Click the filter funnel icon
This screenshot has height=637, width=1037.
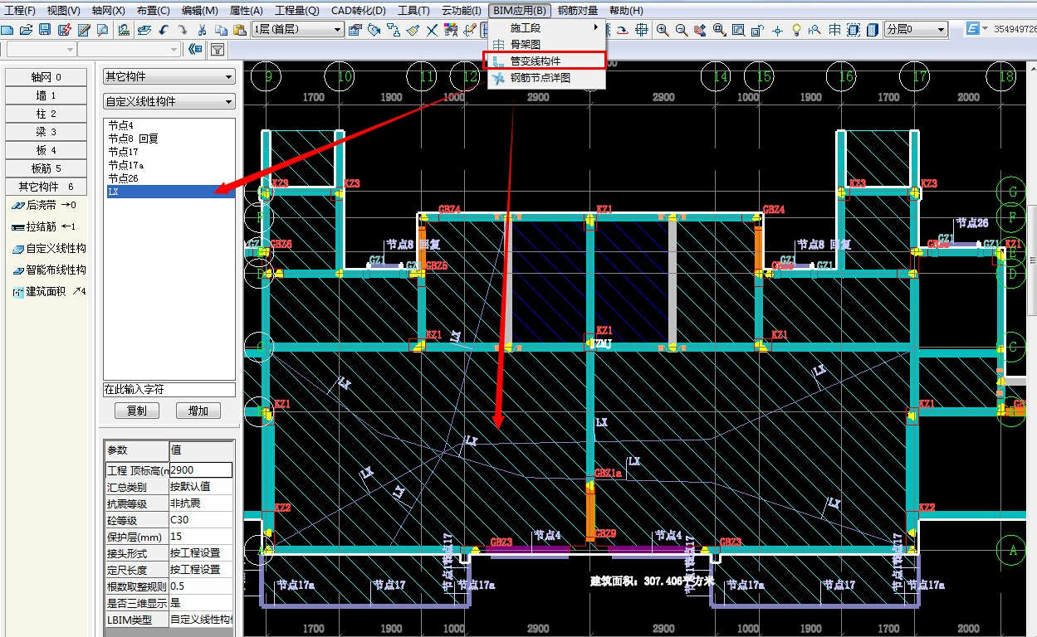coord(217,50)
